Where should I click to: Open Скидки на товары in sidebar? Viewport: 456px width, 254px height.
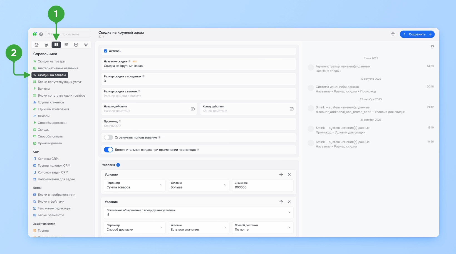coord(51,61)
